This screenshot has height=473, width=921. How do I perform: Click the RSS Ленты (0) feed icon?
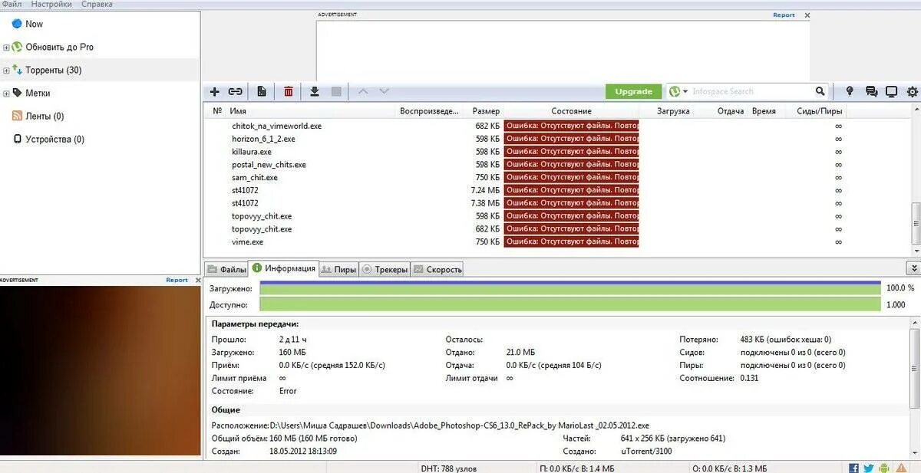(x=17, y=116)
